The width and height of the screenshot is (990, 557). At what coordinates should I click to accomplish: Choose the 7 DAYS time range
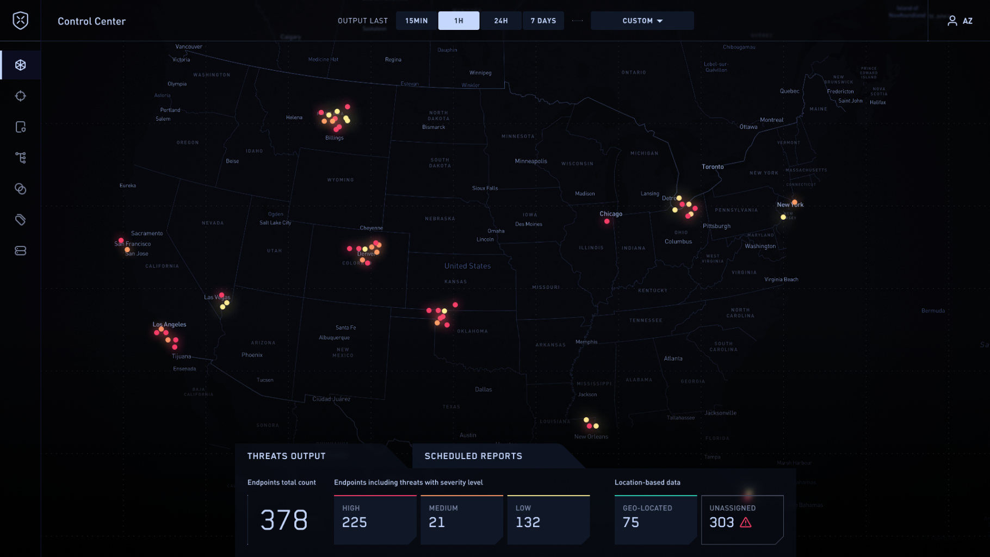point(543,21)
